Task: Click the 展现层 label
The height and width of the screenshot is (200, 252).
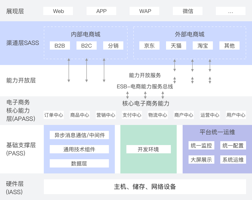Action: point(15,11)
